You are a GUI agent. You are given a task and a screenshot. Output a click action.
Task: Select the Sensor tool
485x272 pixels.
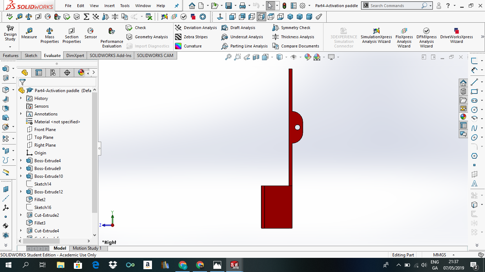tap(91, 34)
